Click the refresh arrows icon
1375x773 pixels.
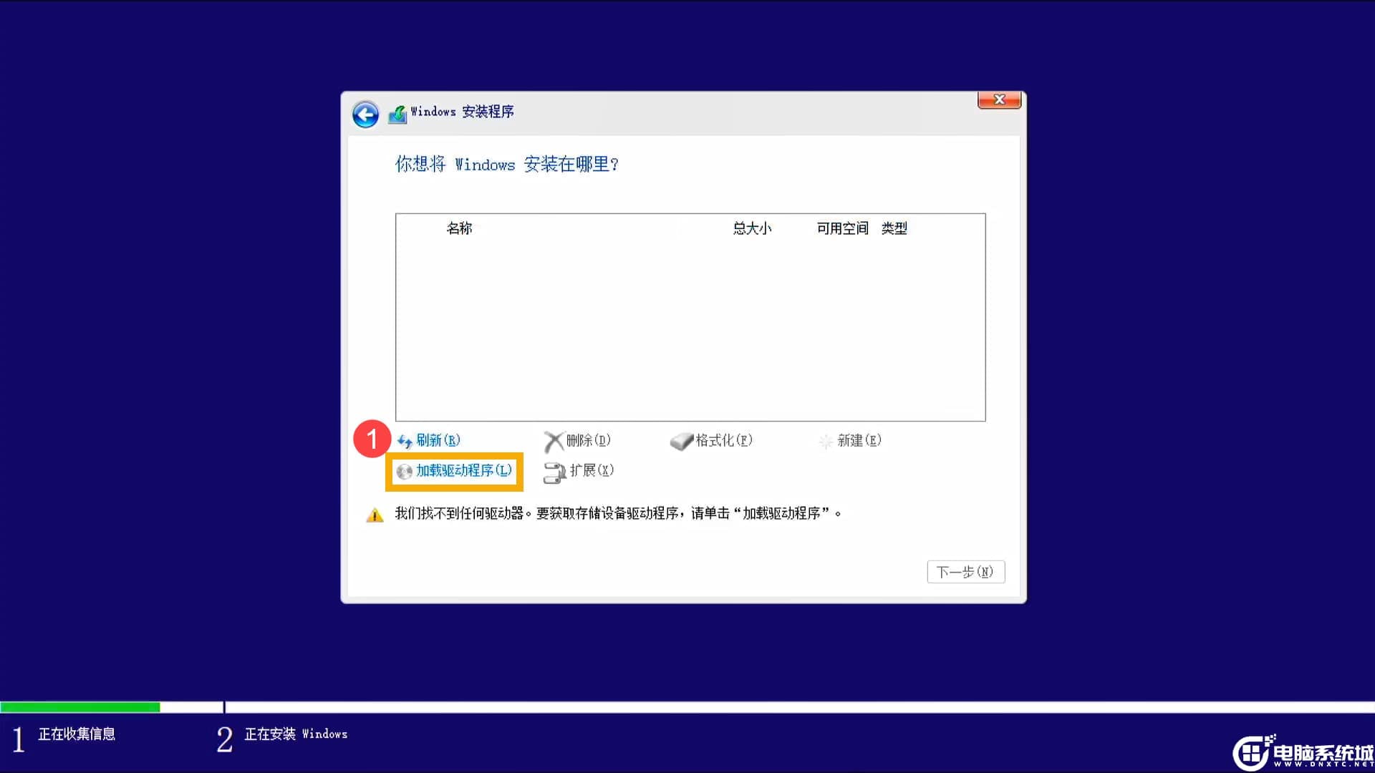point(405,441)
